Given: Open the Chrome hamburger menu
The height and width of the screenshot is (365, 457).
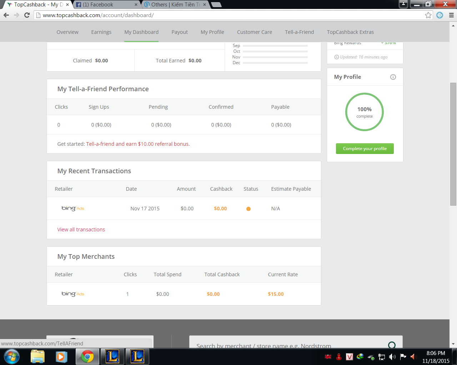Looking at the screenshot, I should [451, 15].
